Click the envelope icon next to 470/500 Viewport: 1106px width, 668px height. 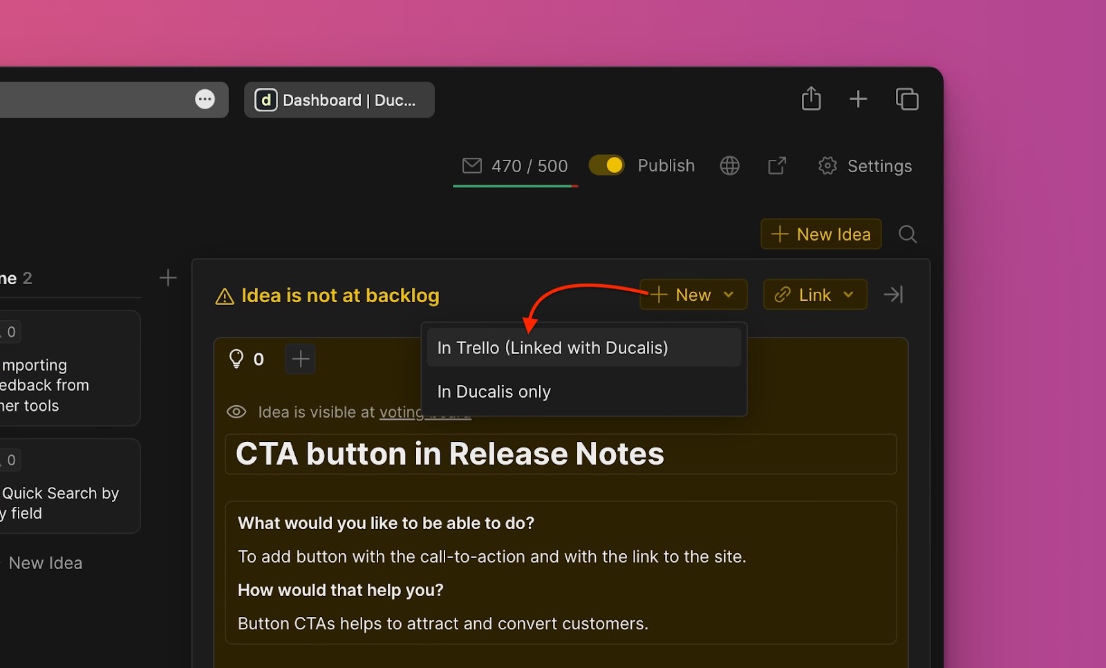(472, 165)
